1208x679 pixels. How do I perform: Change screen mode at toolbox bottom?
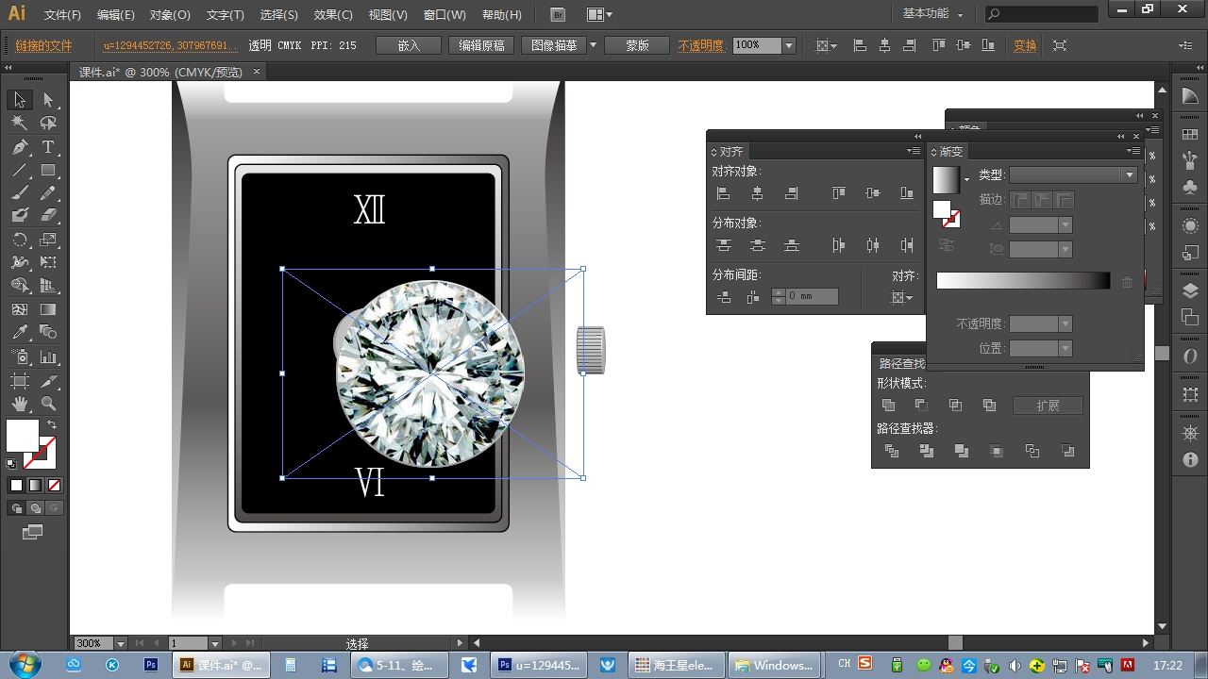pyautogui.click(x=33, y=533)
